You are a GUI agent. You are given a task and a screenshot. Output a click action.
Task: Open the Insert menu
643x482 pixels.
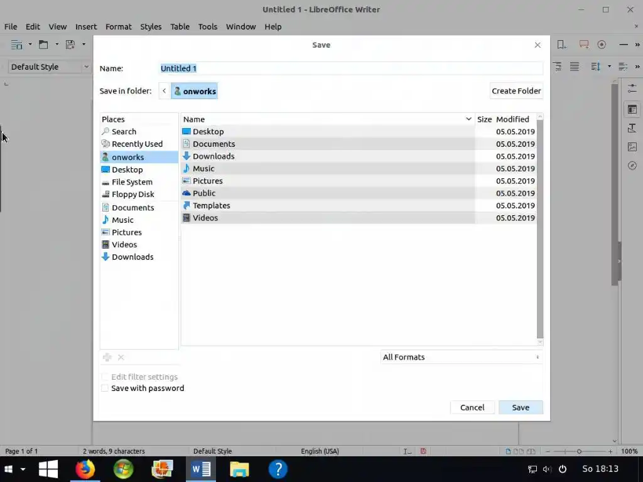click(86, 26)
